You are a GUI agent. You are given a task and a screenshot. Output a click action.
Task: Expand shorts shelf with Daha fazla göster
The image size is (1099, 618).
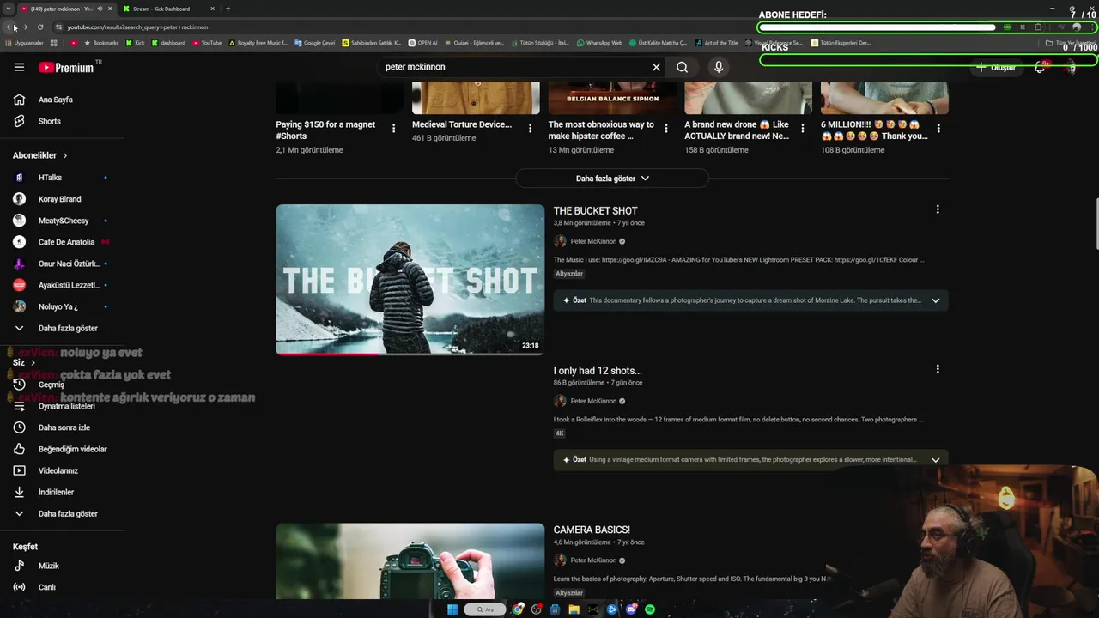[x=612, y=179]
